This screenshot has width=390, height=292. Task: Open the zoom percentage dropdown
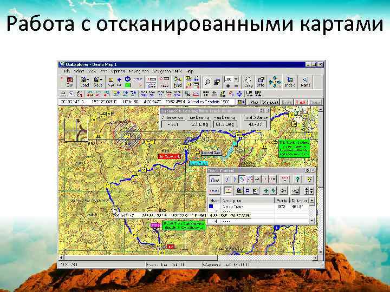[x=236, y=79]
